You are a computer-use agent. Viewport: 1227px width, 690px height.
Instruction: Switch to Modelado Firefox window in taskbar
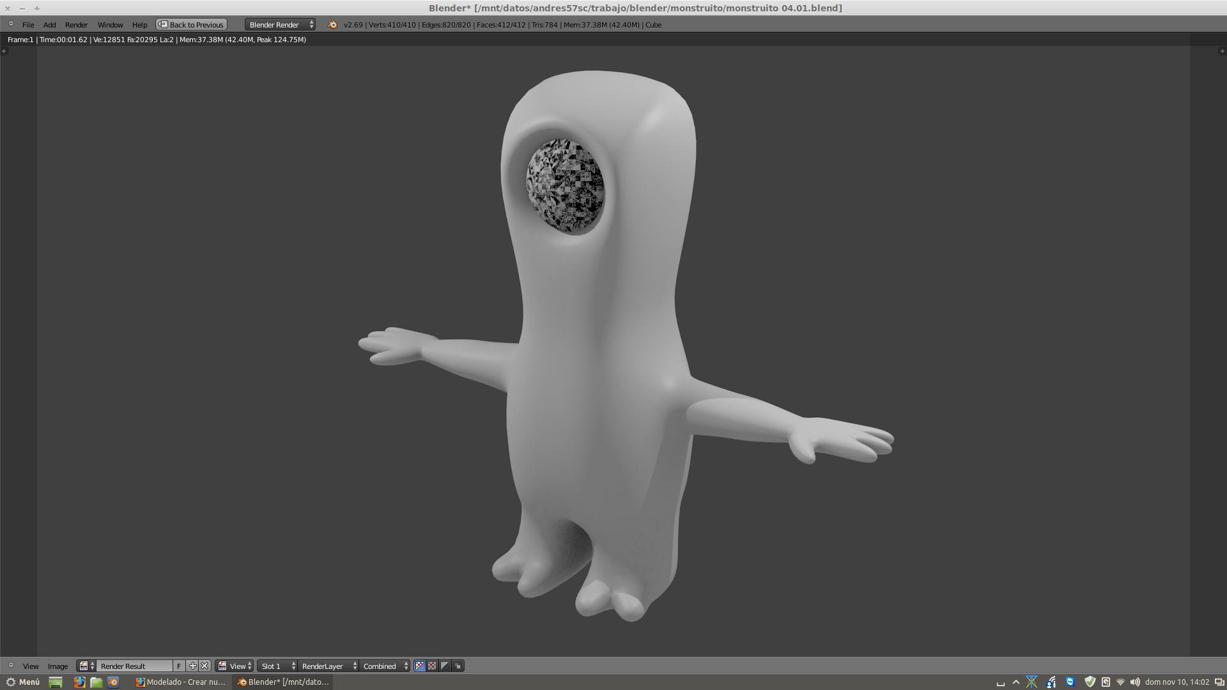pos(181,682)
